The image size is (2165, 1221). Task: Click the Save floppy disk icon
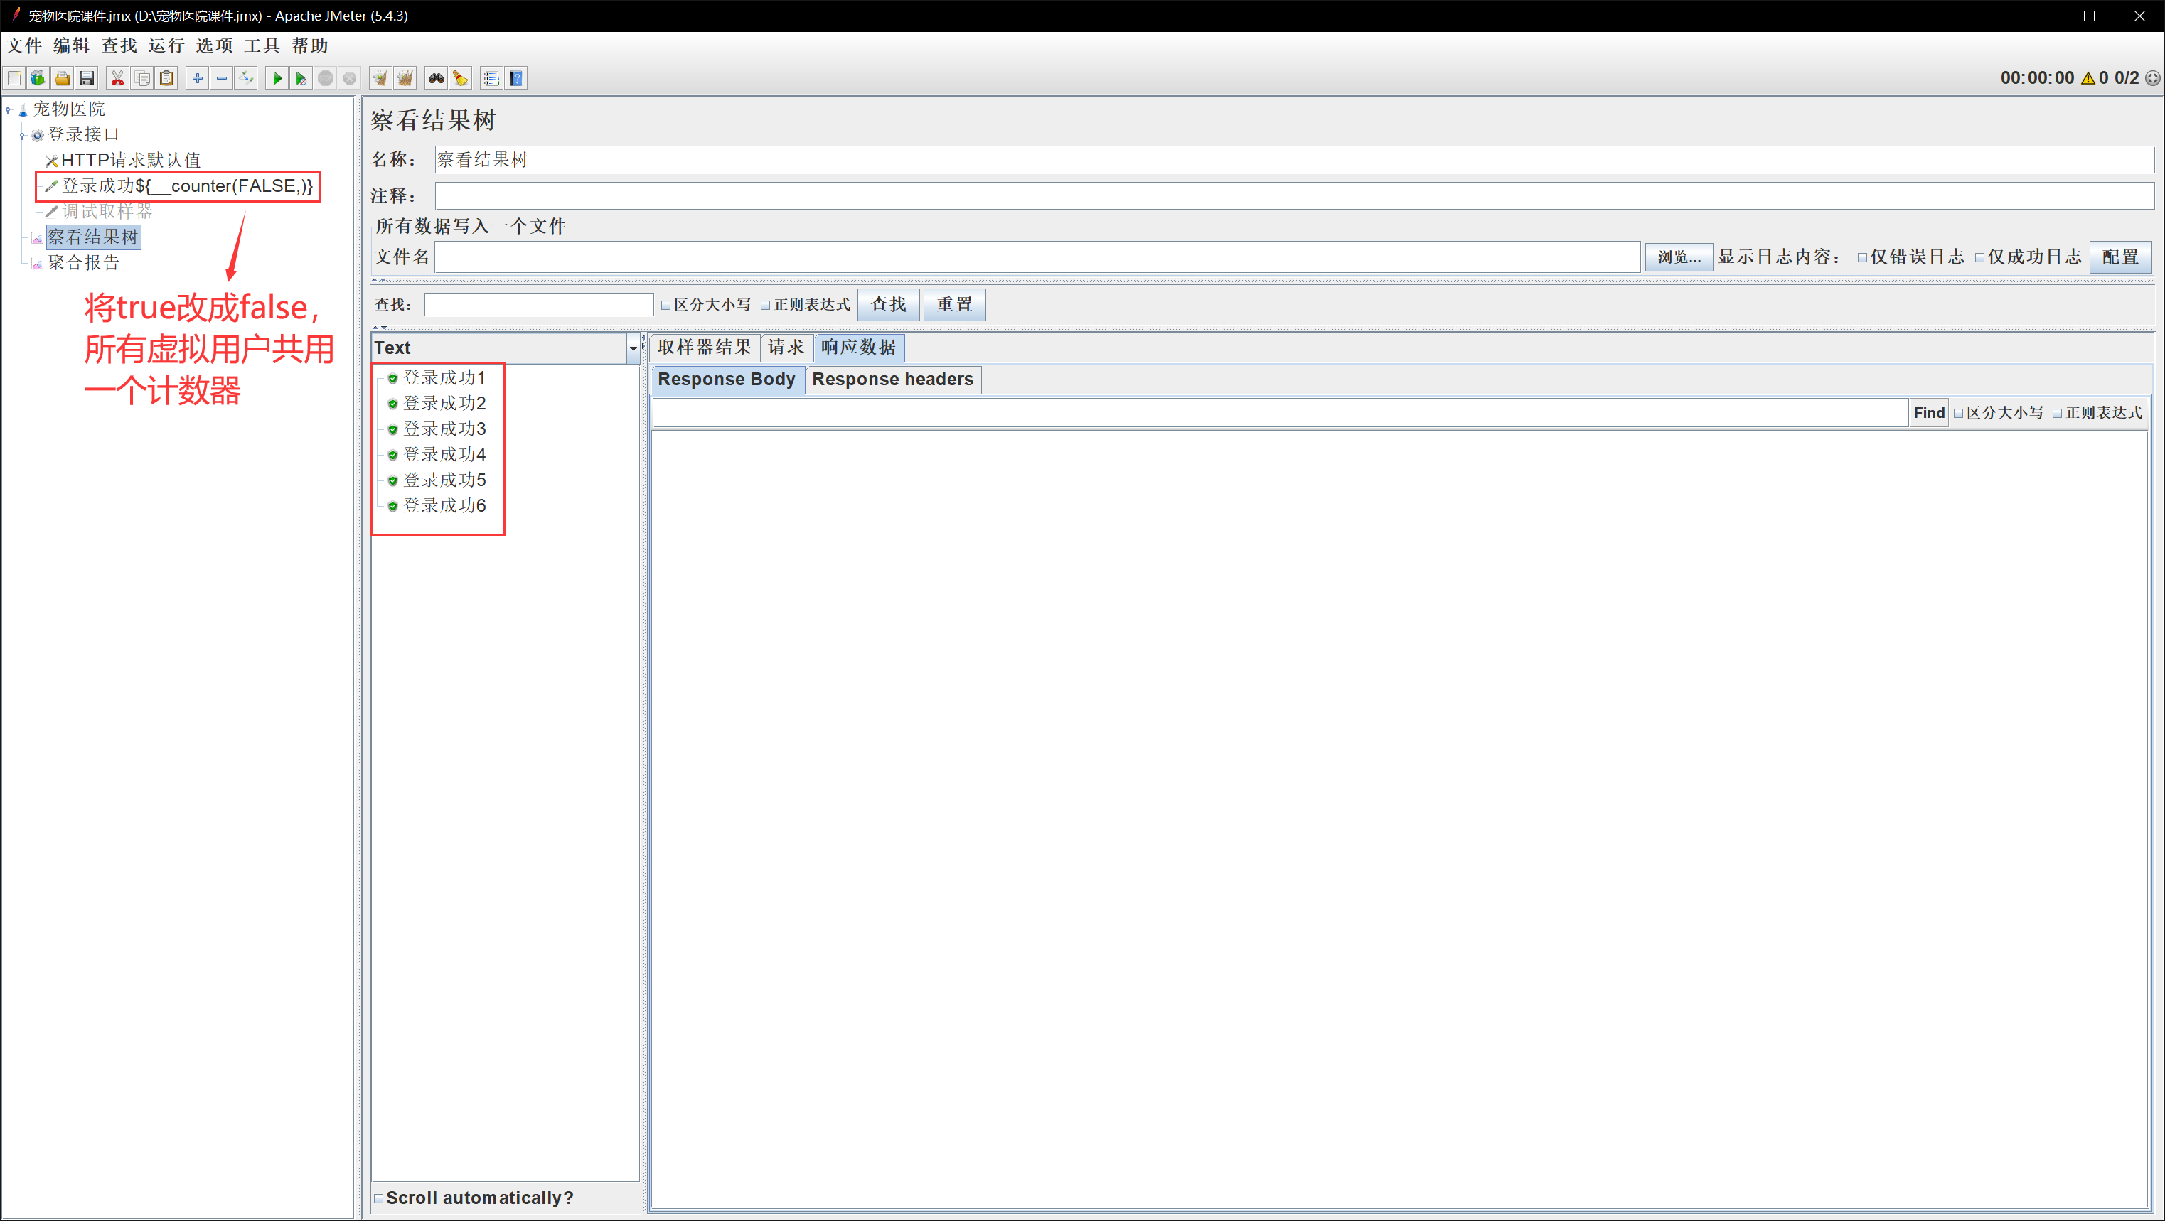[87, 78]
